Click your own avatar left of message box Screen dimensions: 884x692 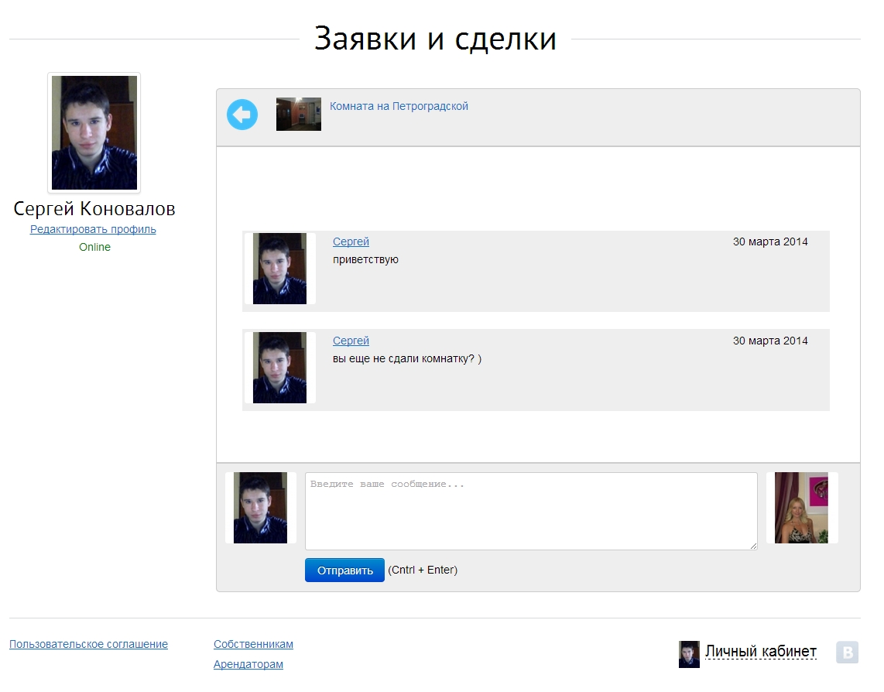pos(260,508)
